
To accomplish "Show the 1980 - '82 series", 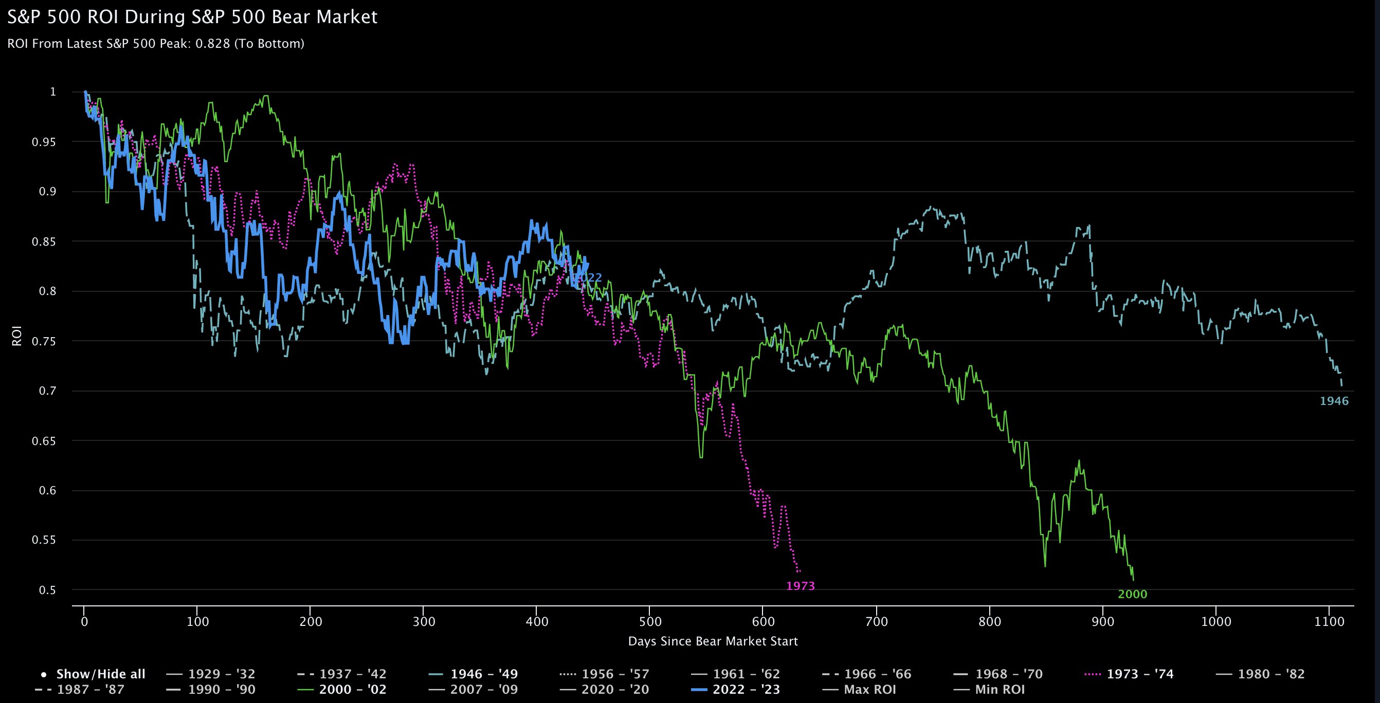I will click(1260, 674).
